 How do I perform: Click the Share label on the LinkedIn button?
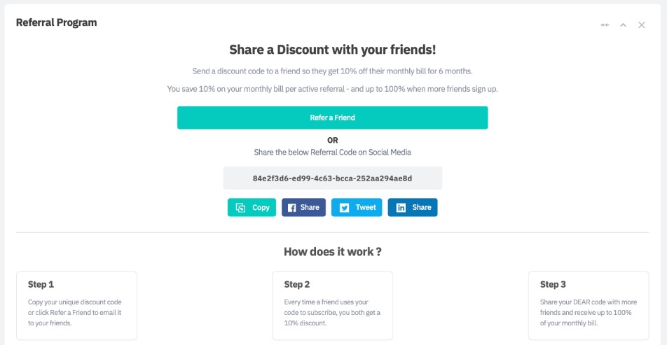coord(422,208)
